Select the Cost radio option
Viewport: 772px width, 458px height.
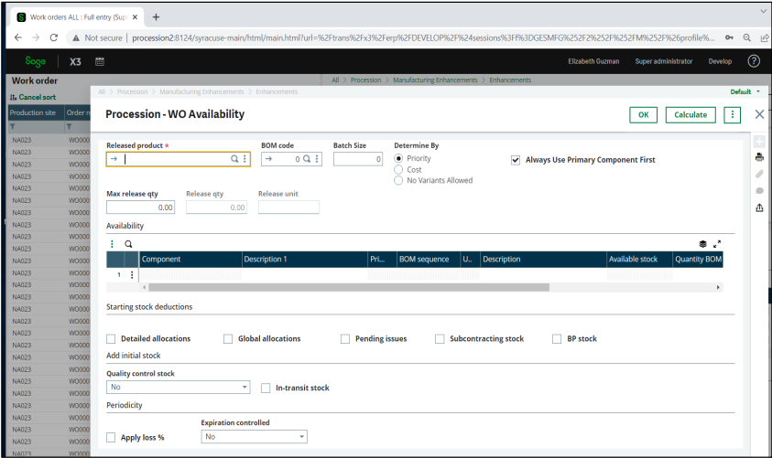click(x=398, y=169)
